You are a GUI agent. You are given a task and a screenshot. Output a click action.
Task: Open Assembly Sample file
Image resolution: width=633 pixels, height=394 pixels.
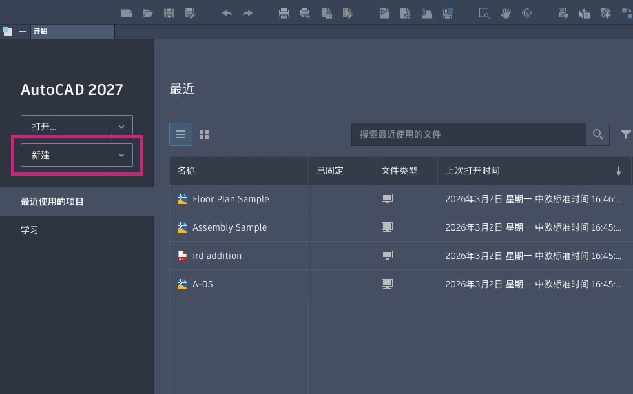click(x=229, y=227)
